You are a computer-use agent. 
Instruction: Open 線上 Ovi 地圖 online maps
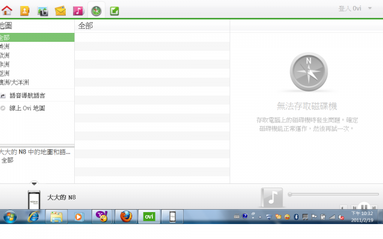click(27, 108)
